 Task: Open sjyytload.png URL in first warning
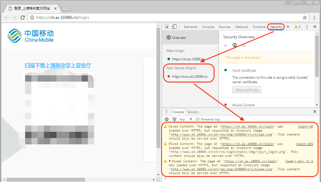click(x=221, y=134)
